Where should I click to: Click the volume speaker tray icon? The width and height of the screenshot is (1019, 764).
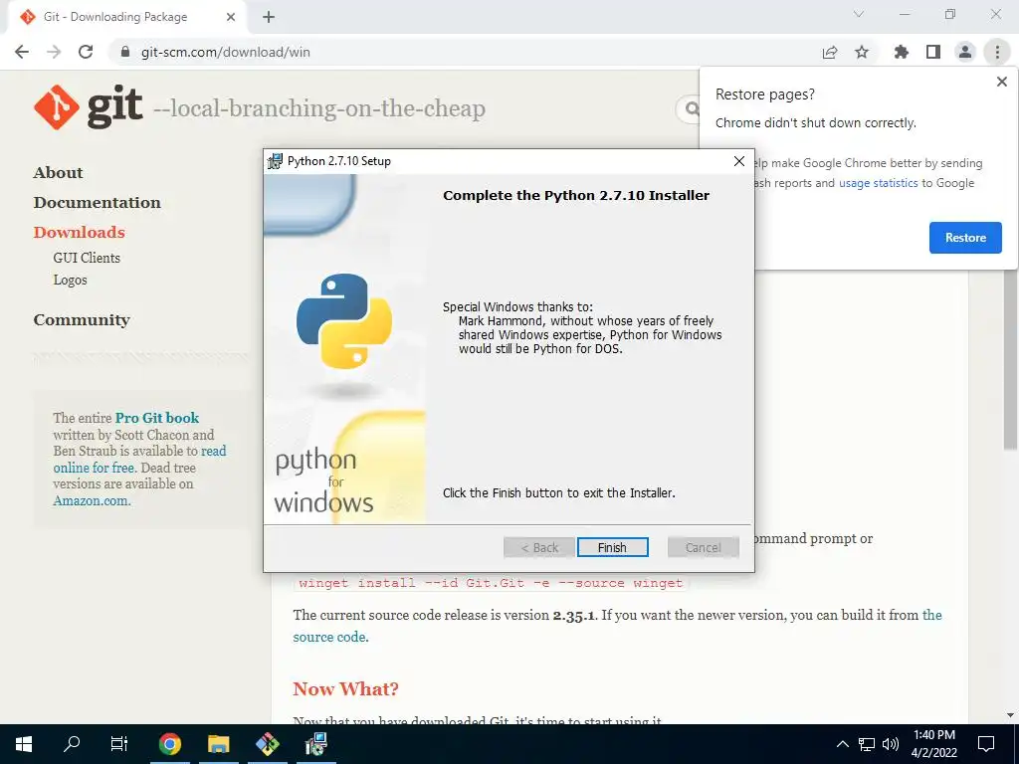click(x=891, y=744)
